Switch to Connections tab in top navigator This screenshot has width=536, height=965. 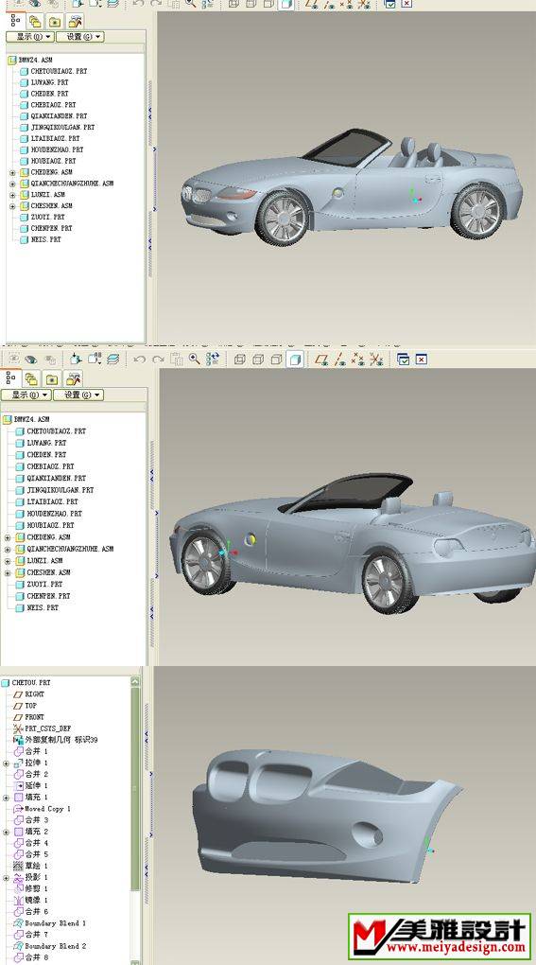[x=76, y=22]
